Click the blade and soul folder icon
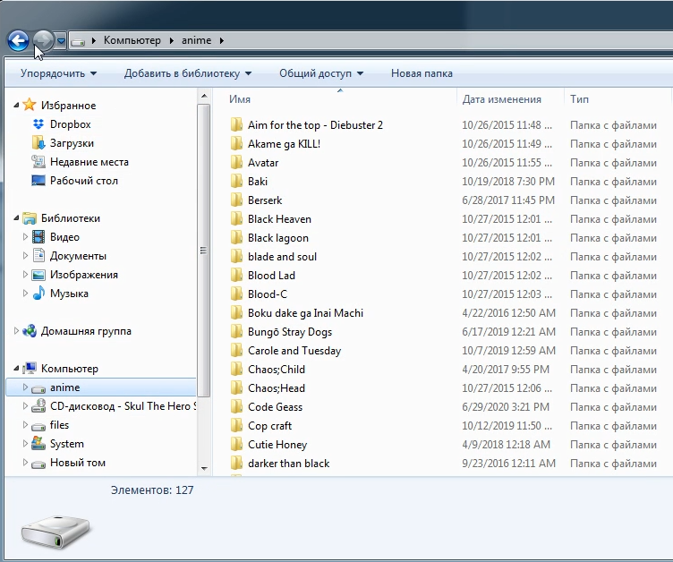Image resolution: width=673 pixels, height=562 pixels. point(236,256)
